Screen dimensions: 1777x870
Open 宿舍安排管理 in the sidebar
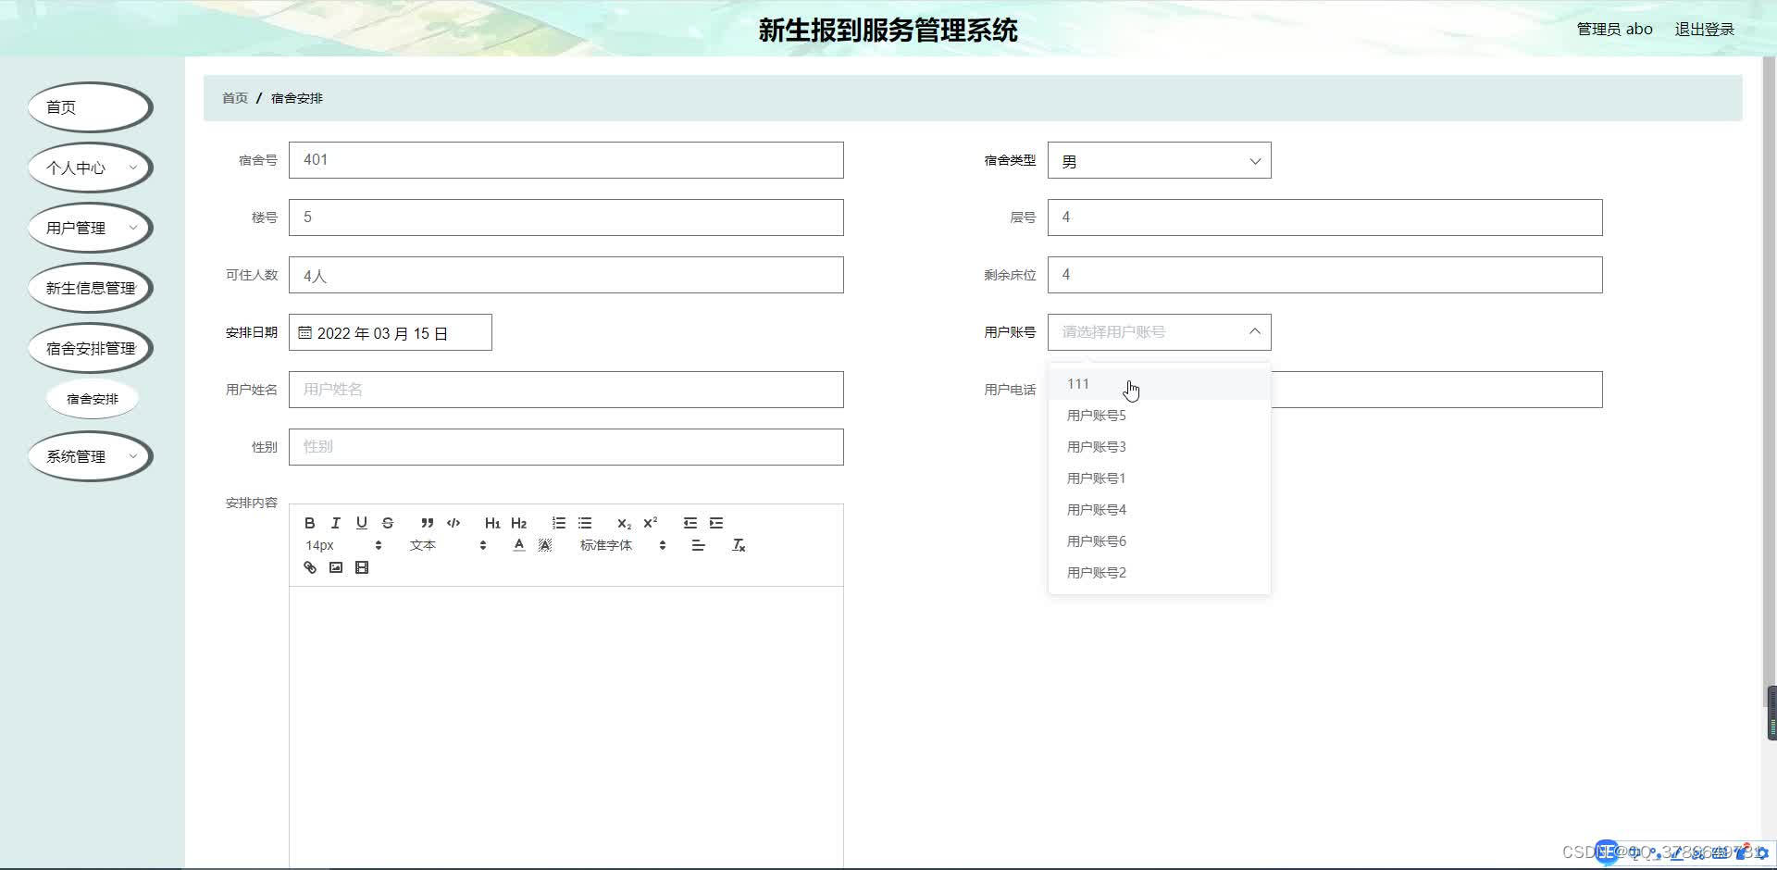click(91, 348)
